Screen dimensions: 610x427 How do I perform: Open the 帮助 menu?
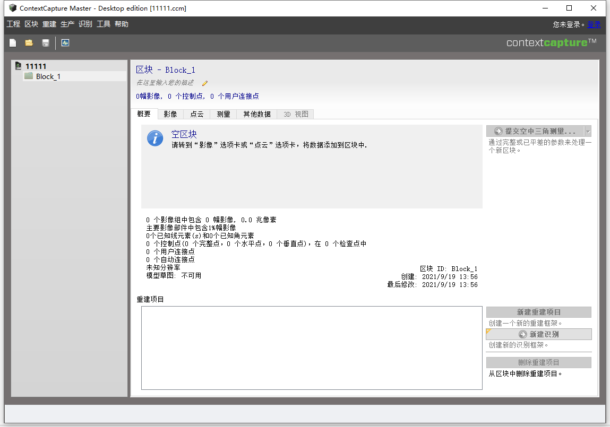tap(122, 24)
